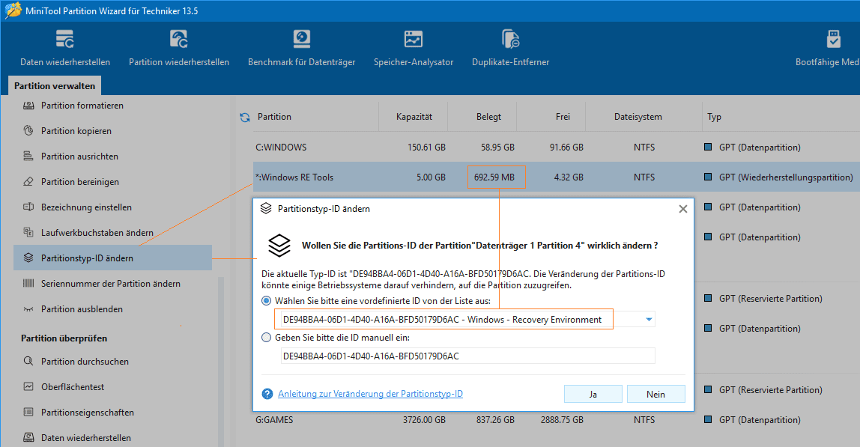This screenshot has height=447, width=860.
Task: Confirm dialog with Ja button
Action: [593, 394]
